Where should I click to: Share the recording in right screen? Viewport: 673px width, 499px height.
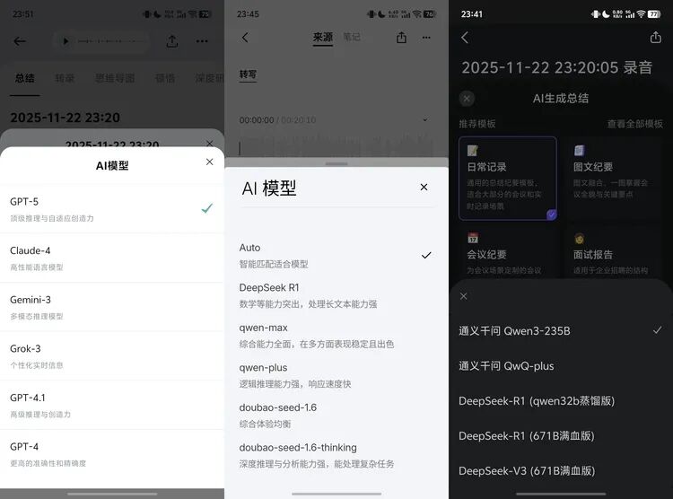tap(655, 38)
